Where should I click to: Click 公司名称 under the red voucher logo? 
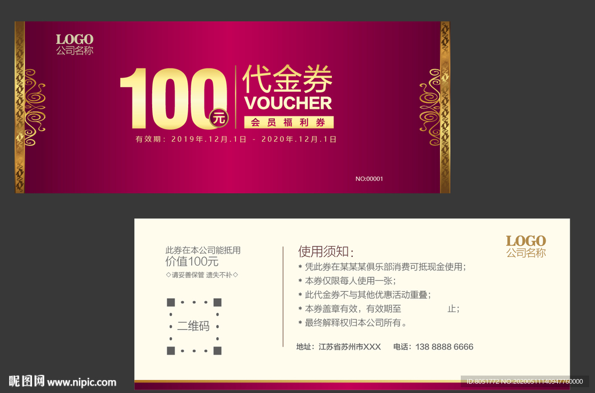[x=75, y=51]
